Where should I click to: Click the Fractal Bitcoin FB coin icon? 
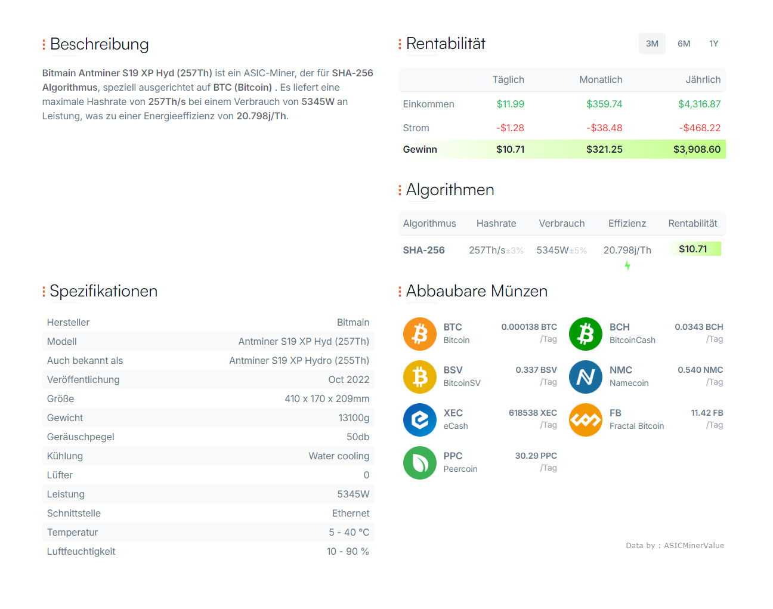point(586,420)
